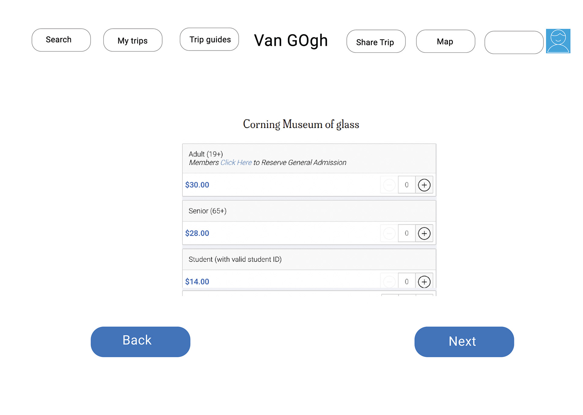Open the Search page
583x415 pixels.
click(x=61, y=40)
